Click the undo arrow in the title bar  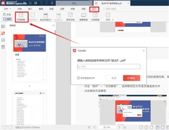click(41, 3)
